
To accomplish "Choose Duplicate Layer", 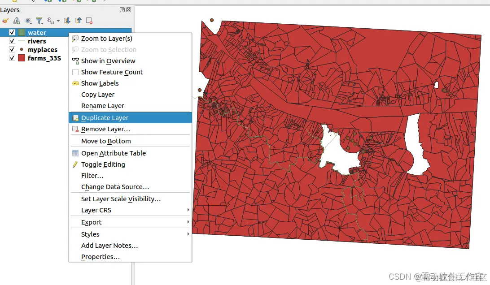I will 130,118.
